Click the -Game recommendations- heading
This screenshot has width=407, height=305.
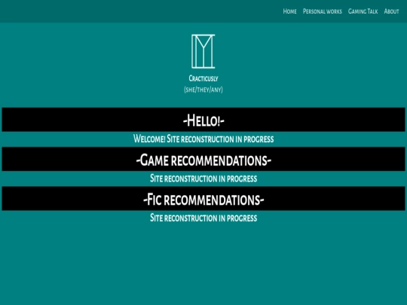point(203,159)
